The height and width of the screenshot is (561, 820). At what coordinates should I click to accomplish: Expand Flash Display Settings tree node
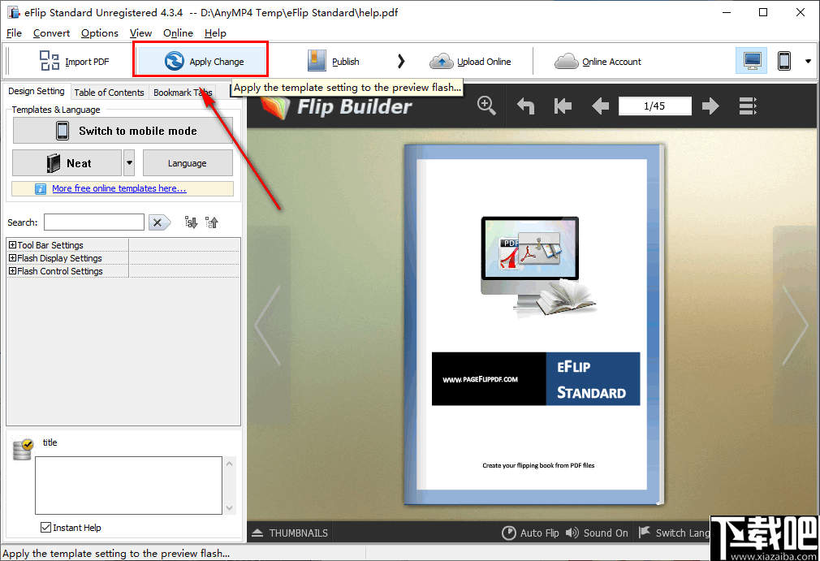[x=12, y=257]
